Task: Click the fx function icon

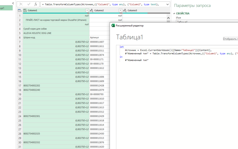Action: coord(36,4)
